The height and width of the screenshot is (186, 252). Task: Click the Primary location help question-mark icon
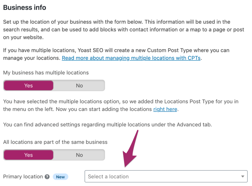[47, 177]
